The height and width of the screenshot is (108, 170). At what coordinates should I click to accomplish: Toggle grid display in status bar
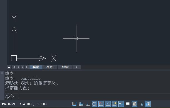click(81, 104)
